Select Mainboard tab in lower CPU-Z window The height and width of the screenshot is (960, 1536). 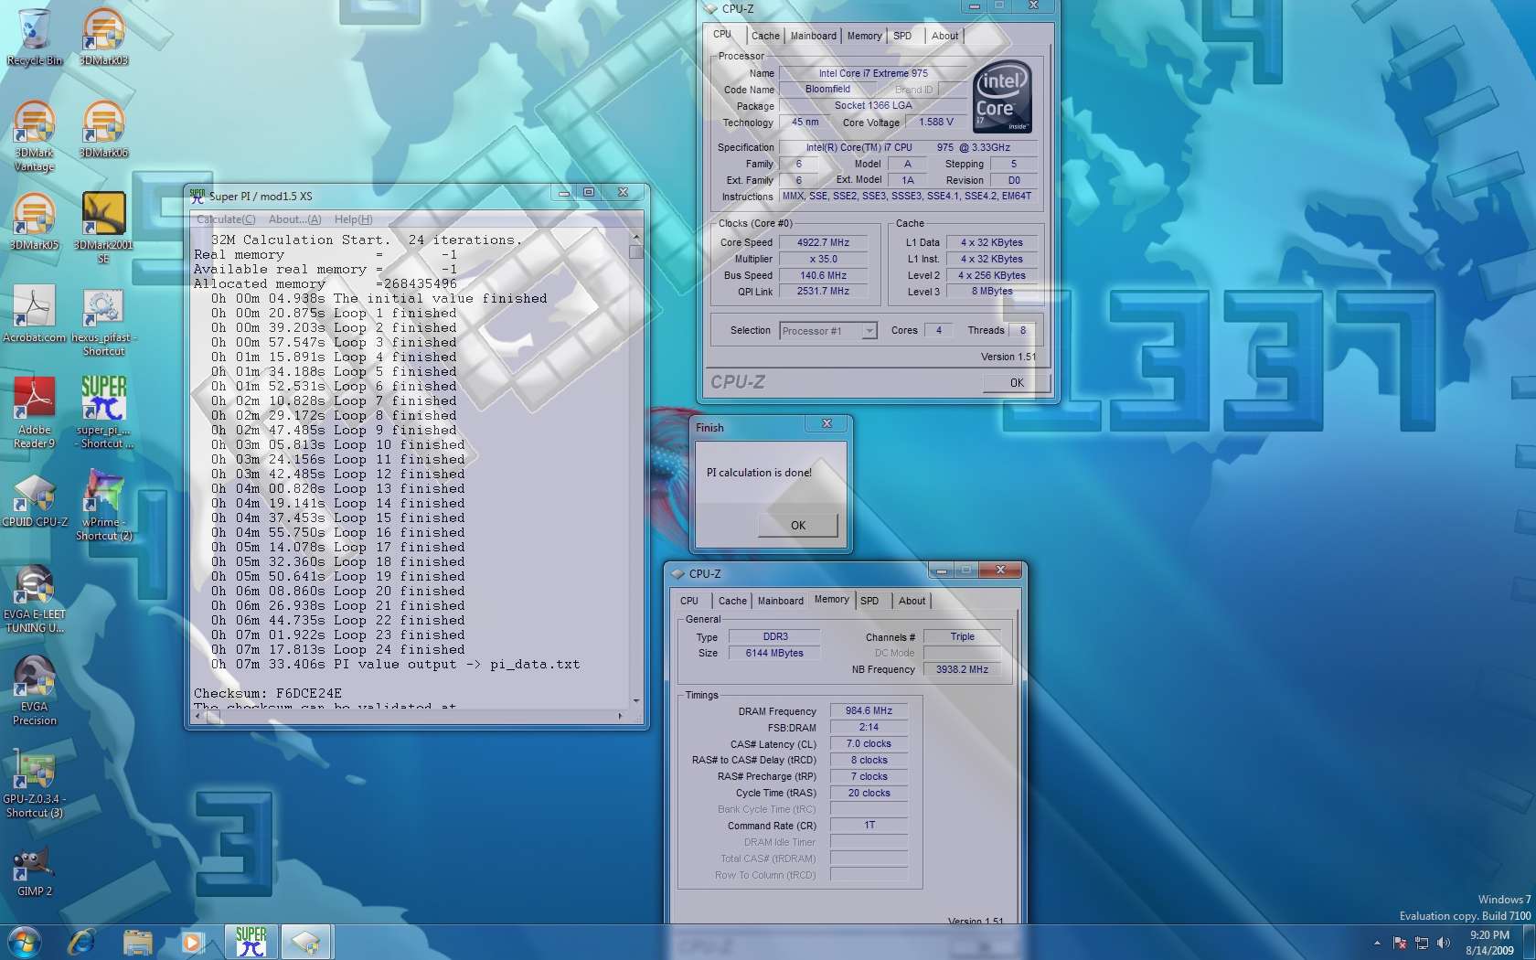(780, 601)
